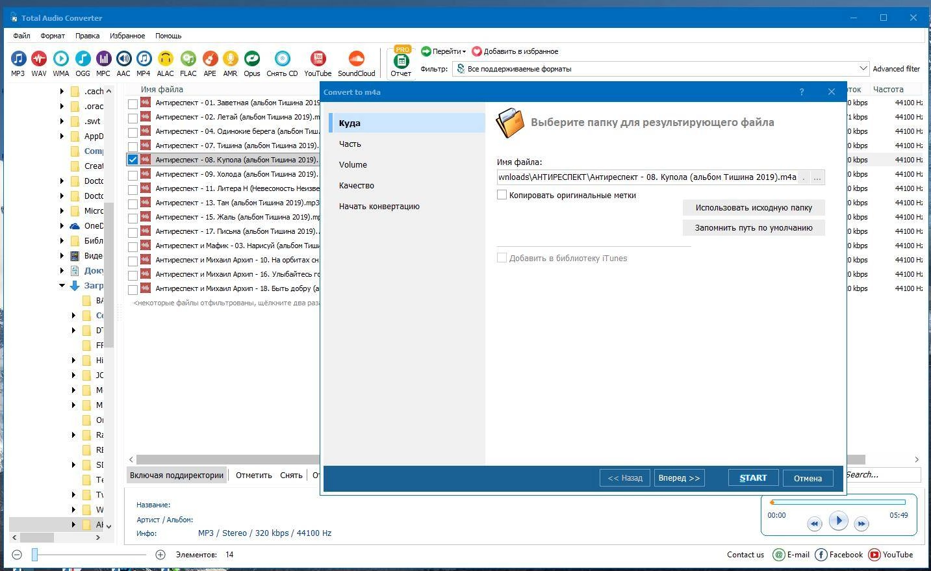931x571 pixels.
Task: Zoom in with the plus icon
Action: (x=160, y=555)
